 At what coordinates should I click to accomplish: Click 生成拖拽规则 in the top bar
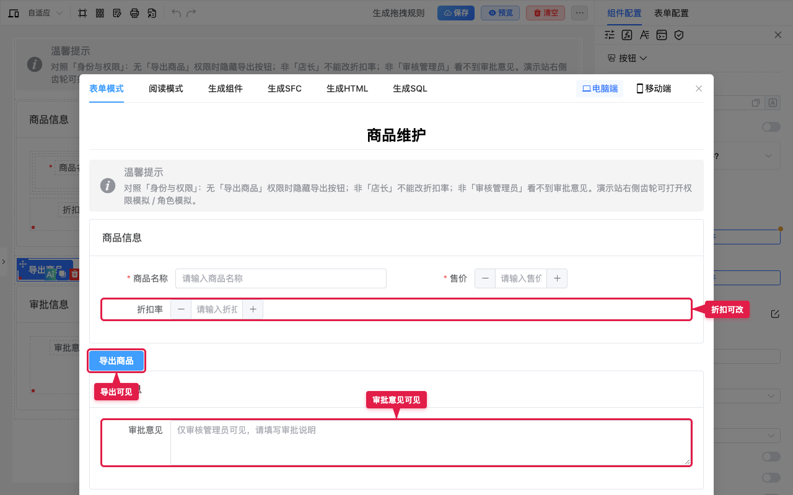point(398,13)
